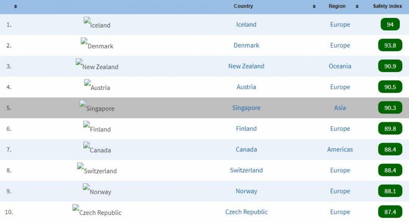This screenshot has height=222, width=409.
Task: Click the Singapore flag image
Action: pos(97,108)
